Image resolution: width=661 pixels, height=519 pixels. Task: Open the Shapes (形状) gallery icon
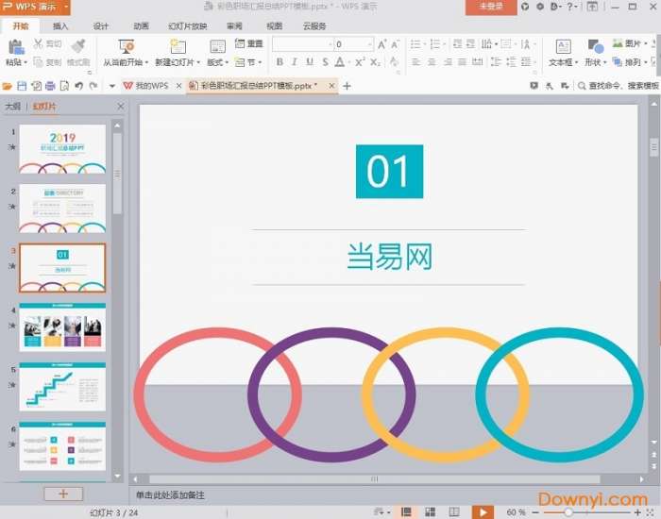[595, 47]
